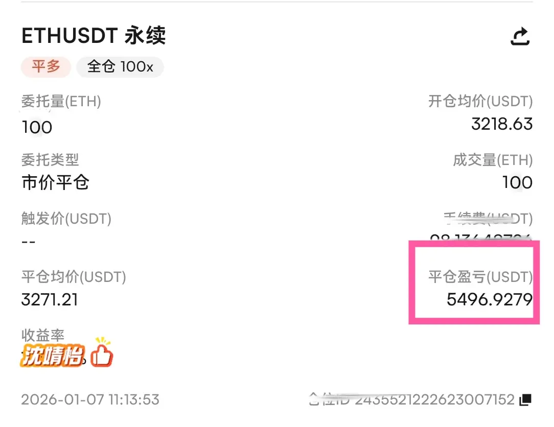
Task: Tap the 平仓均价 value 3271.21
Action: 50,300
